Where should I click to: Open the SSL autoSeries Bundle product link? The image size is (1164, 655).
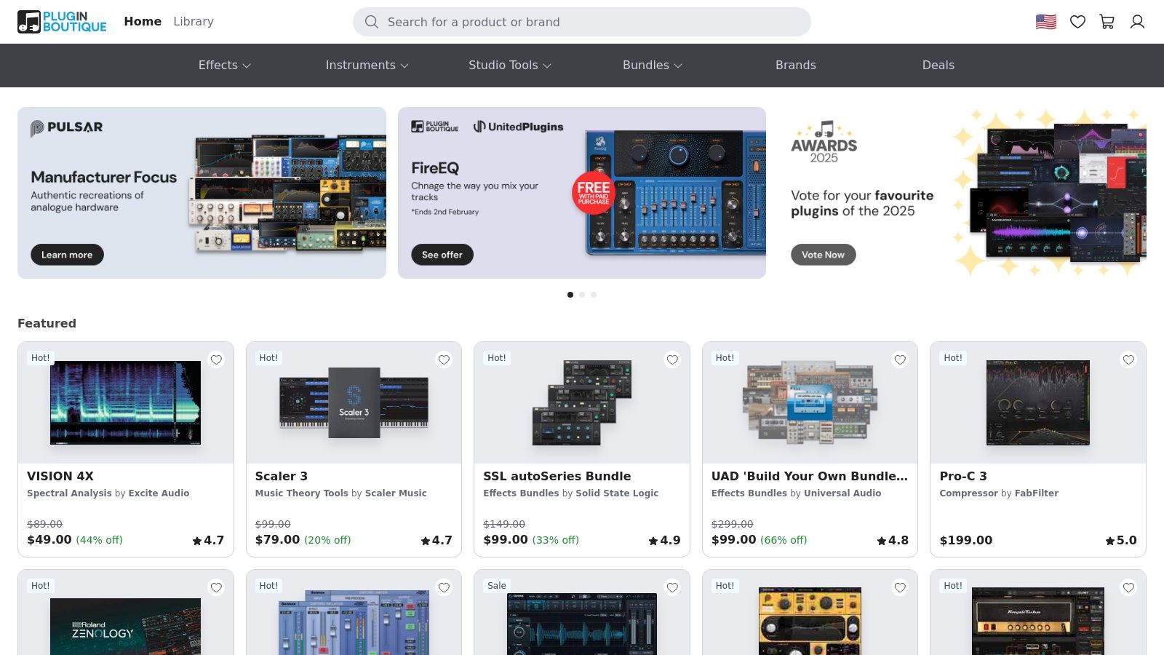tap(557, 476)
